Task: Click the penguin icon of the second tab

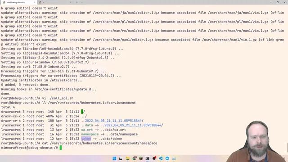Action: pyautogui.click(x=40, y=2)
